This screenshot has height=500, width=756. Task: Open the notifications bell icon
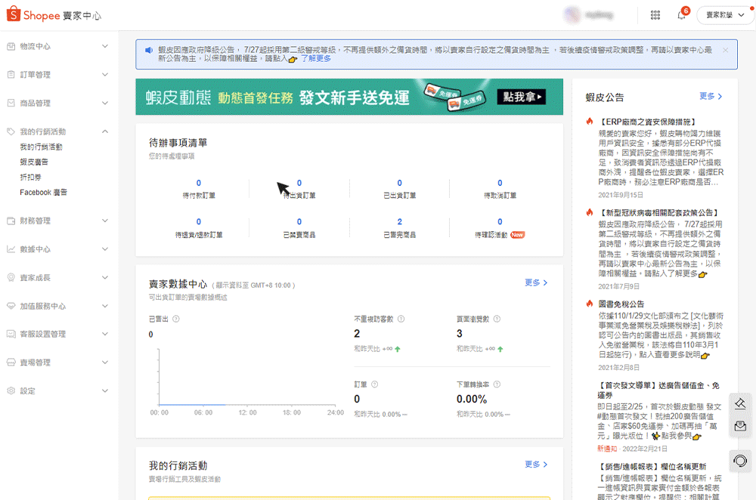click(681, 15)
